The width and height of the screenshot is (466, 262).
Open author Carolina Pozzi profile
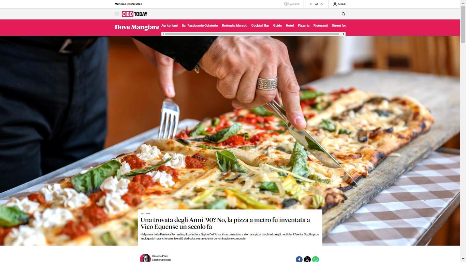[x=160, y=256]
